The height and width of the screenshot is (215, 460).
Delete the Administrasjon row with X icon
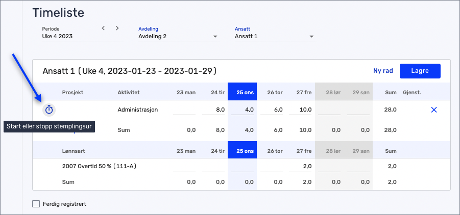pyautogui.click(x=434, y=110)
